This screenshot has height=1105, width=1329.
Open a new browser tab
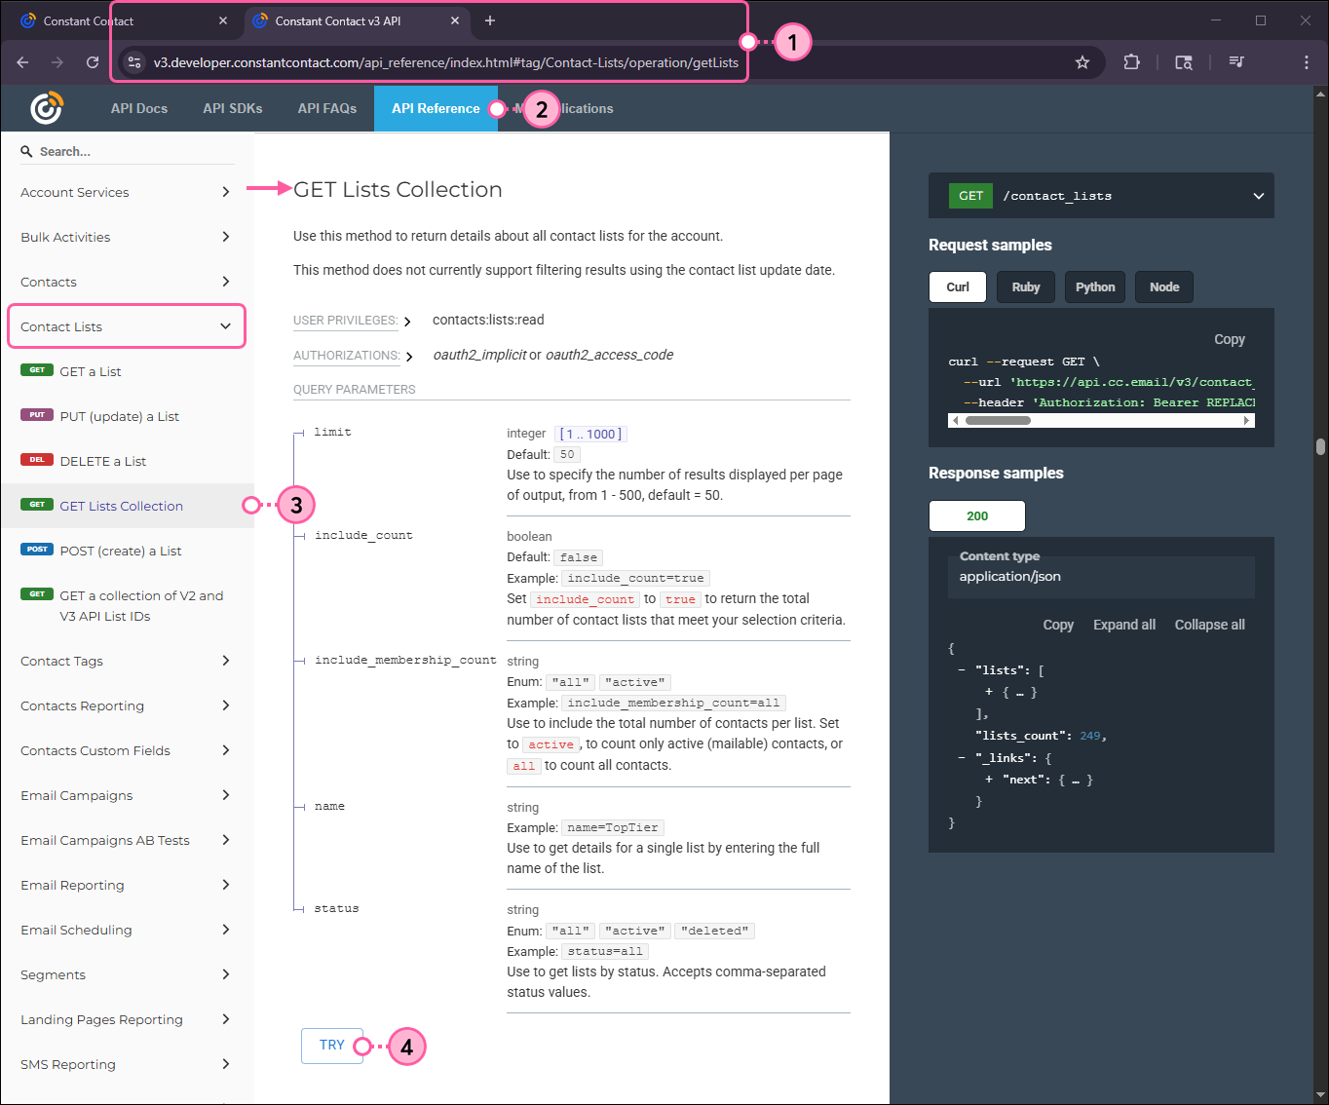[x=490, y=20]
